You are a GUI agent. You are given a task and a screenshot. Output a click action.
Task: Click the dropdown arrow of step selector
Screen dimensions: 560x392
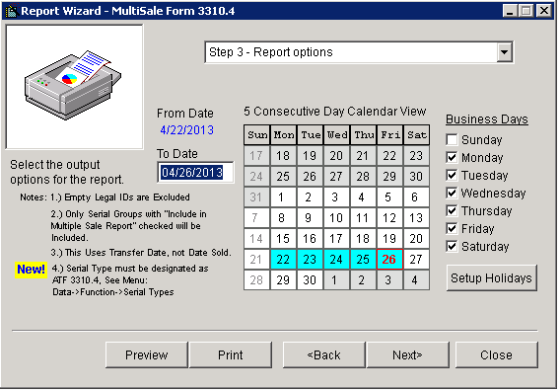click(x=504, y=52)
